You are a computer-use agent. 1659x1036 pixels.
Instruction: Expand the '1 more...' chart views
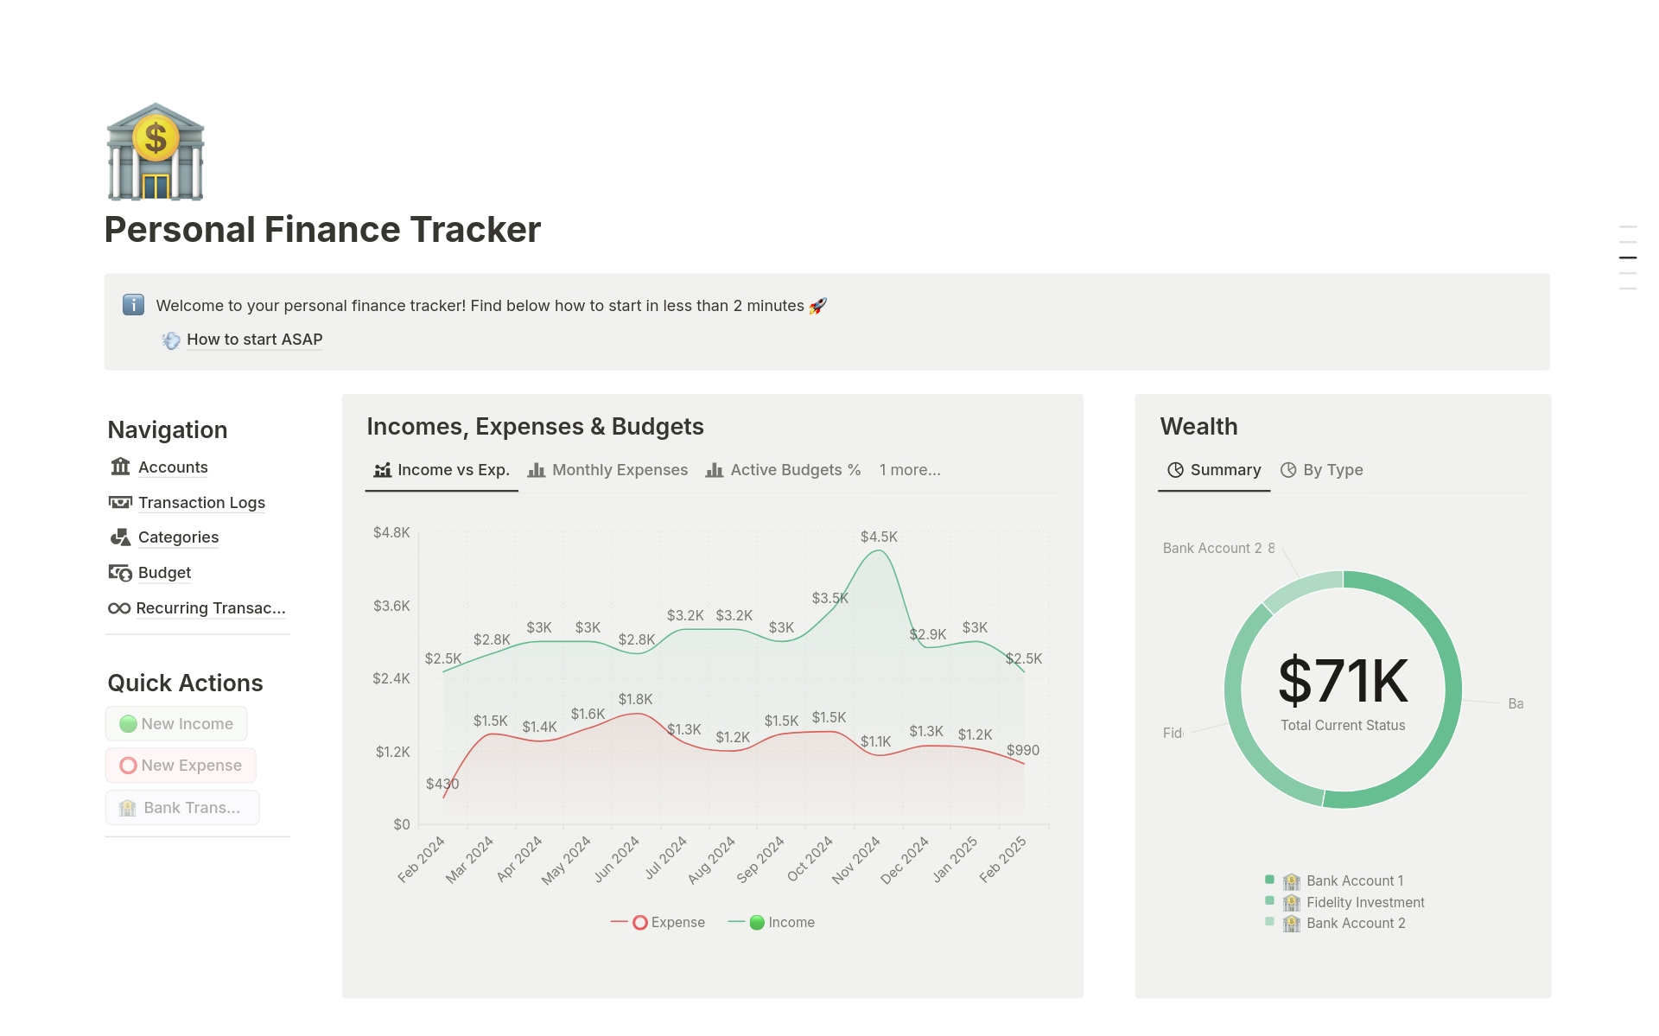(x=910, y=470)
